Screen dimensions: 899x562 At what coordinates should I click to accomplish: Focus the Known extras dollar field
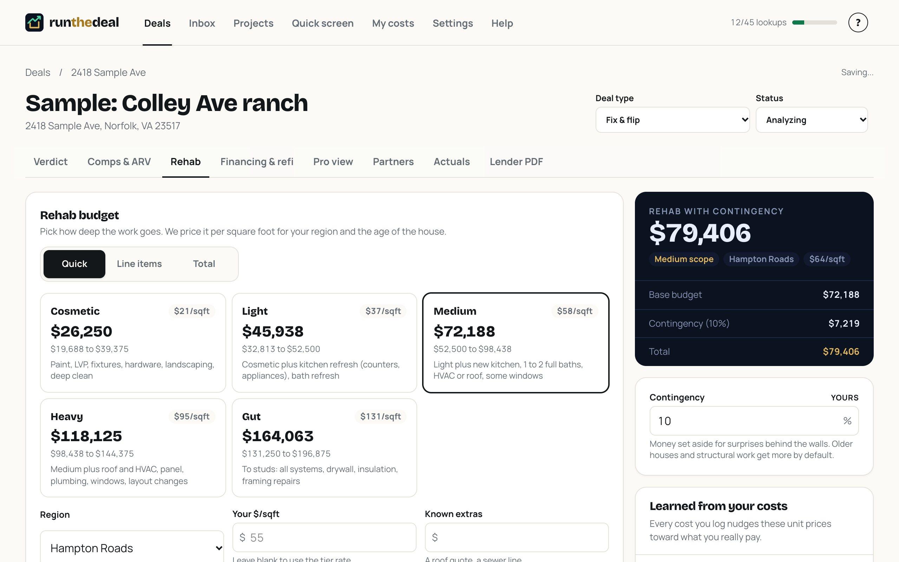click(516, 537)
